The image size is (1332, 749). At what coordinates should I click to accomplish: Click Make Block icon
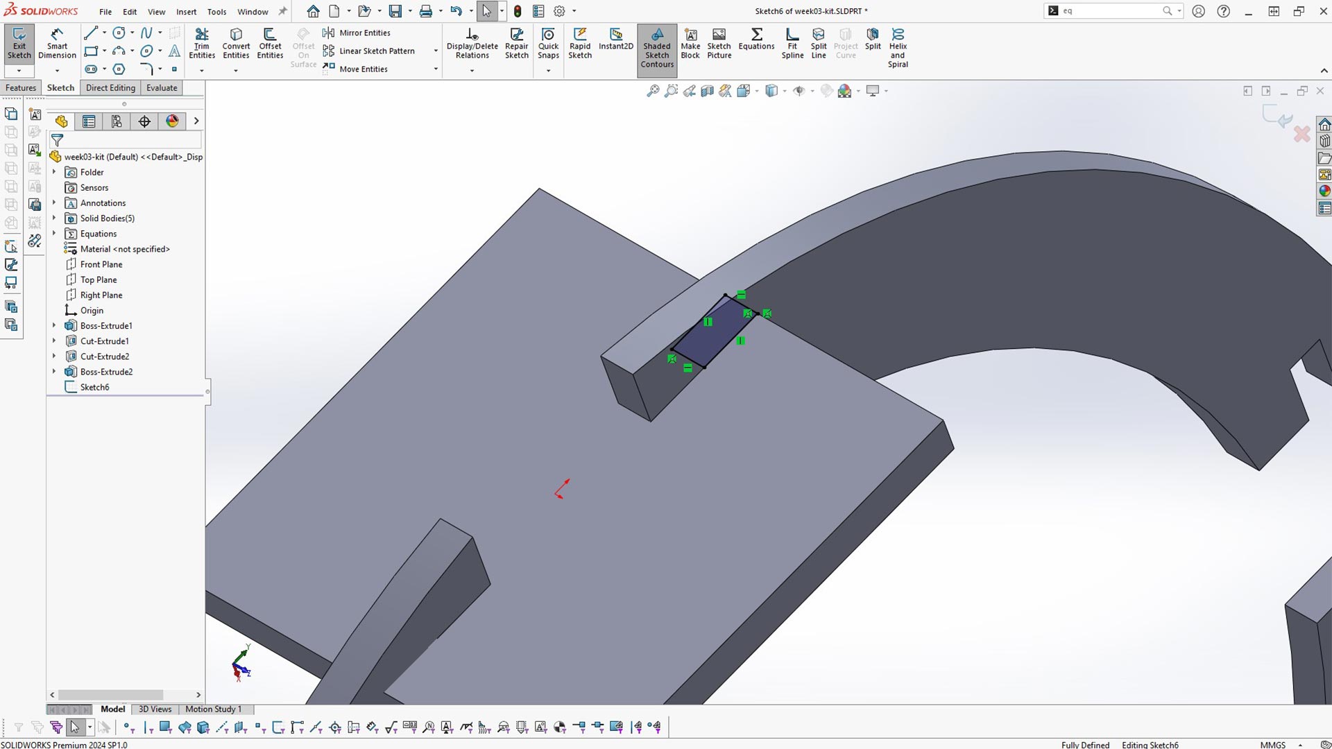690,44
